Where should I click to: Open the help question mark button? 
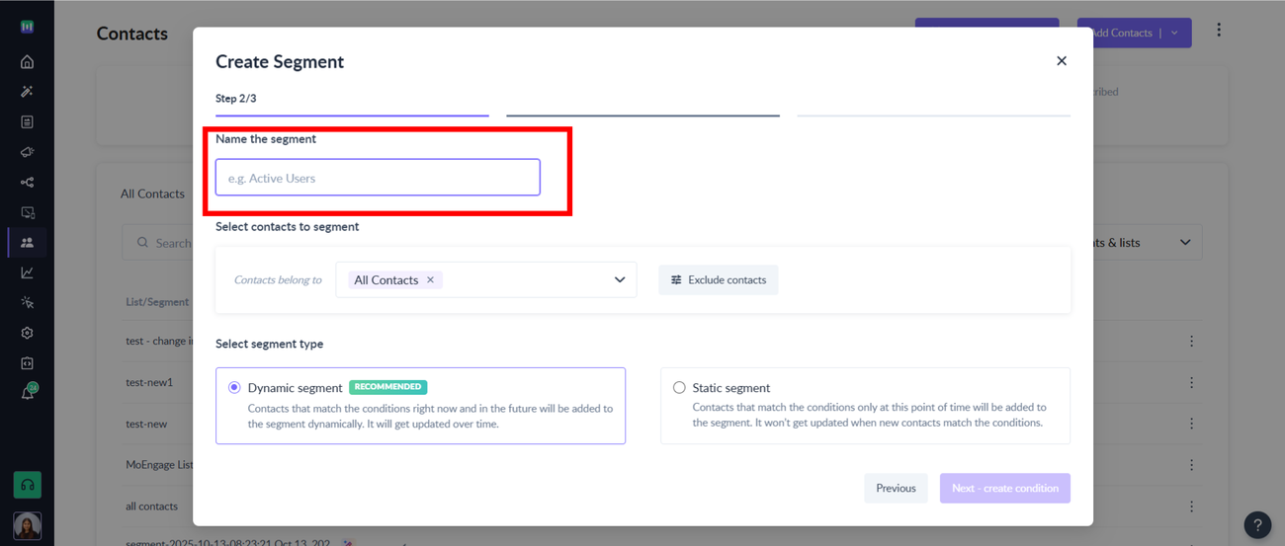pyautogui.click(x=1257, y=525)
